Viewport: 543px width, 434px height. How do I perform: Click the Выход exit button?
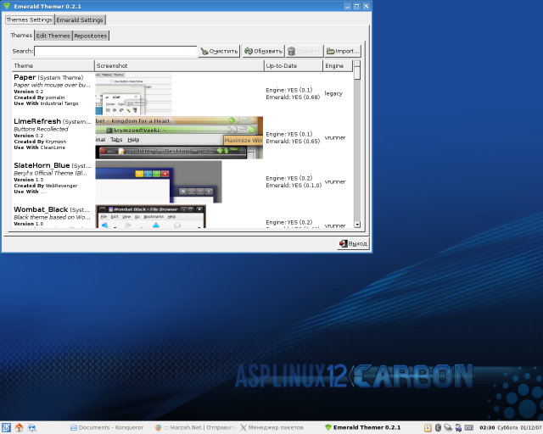[x=353, y=243]
